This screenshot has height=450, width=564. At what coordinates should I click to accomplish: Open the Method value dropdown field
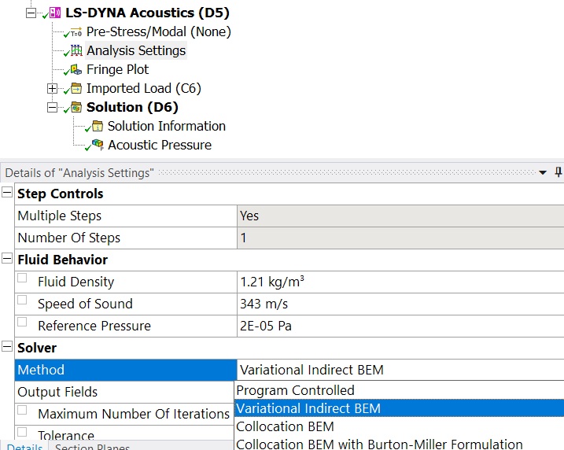click(400, 370)
